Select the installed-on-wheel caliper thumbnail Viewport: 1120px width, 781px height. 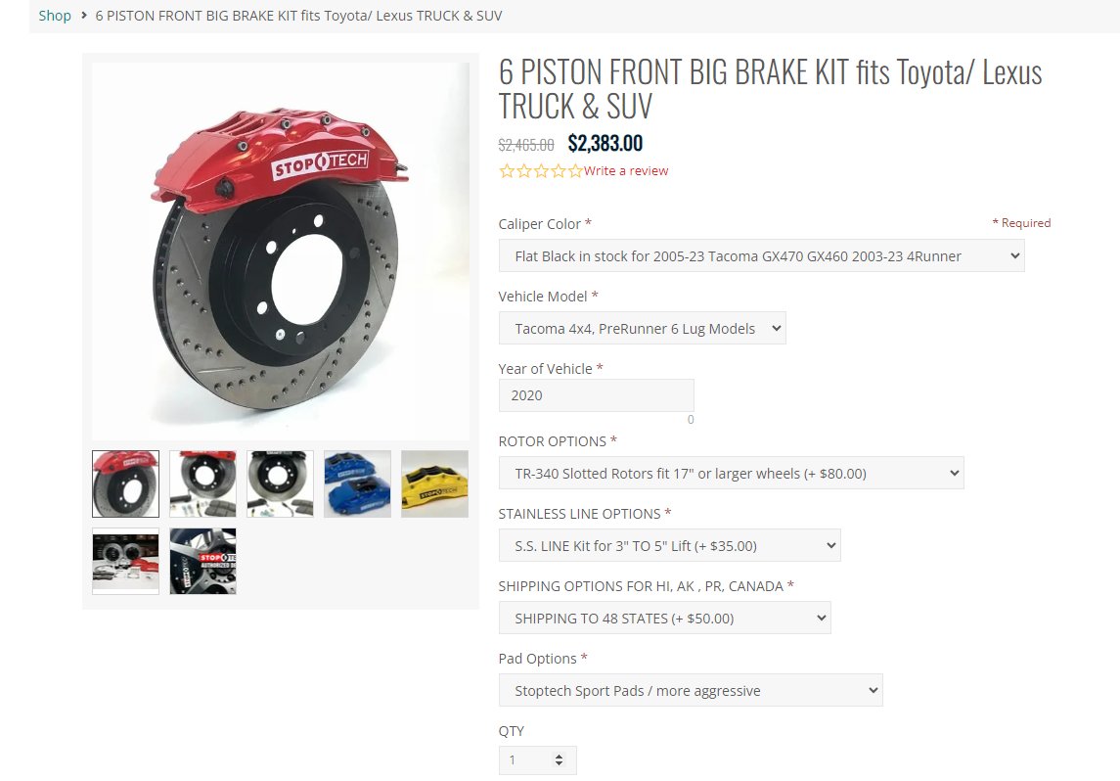[x=202, y=562]
